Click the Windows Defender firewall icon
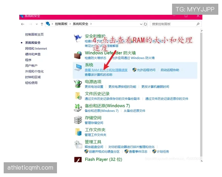Image resolution: width=222 pixels, height=177 pixels. 78,55
